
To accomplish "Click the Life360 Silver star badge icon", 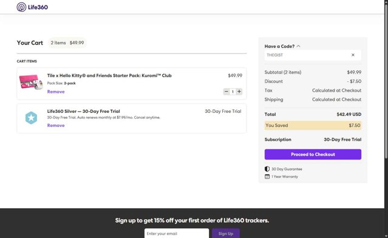I will pos(31,118).
